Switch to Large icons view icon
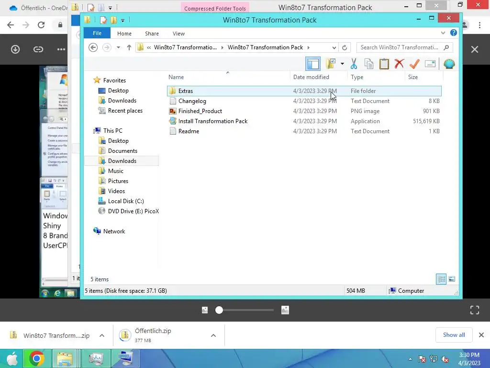Viewport: 490px width, 368px height. 452,279
